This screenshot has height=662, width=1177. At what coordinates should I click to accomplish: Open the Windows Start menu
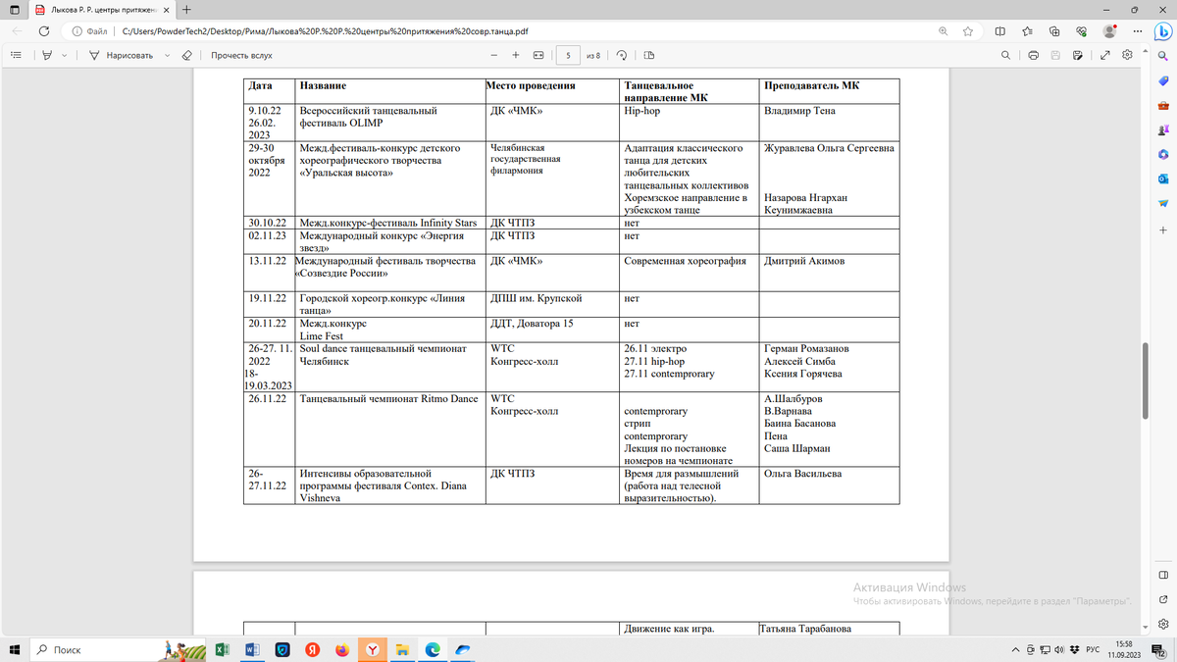[16, 649]
